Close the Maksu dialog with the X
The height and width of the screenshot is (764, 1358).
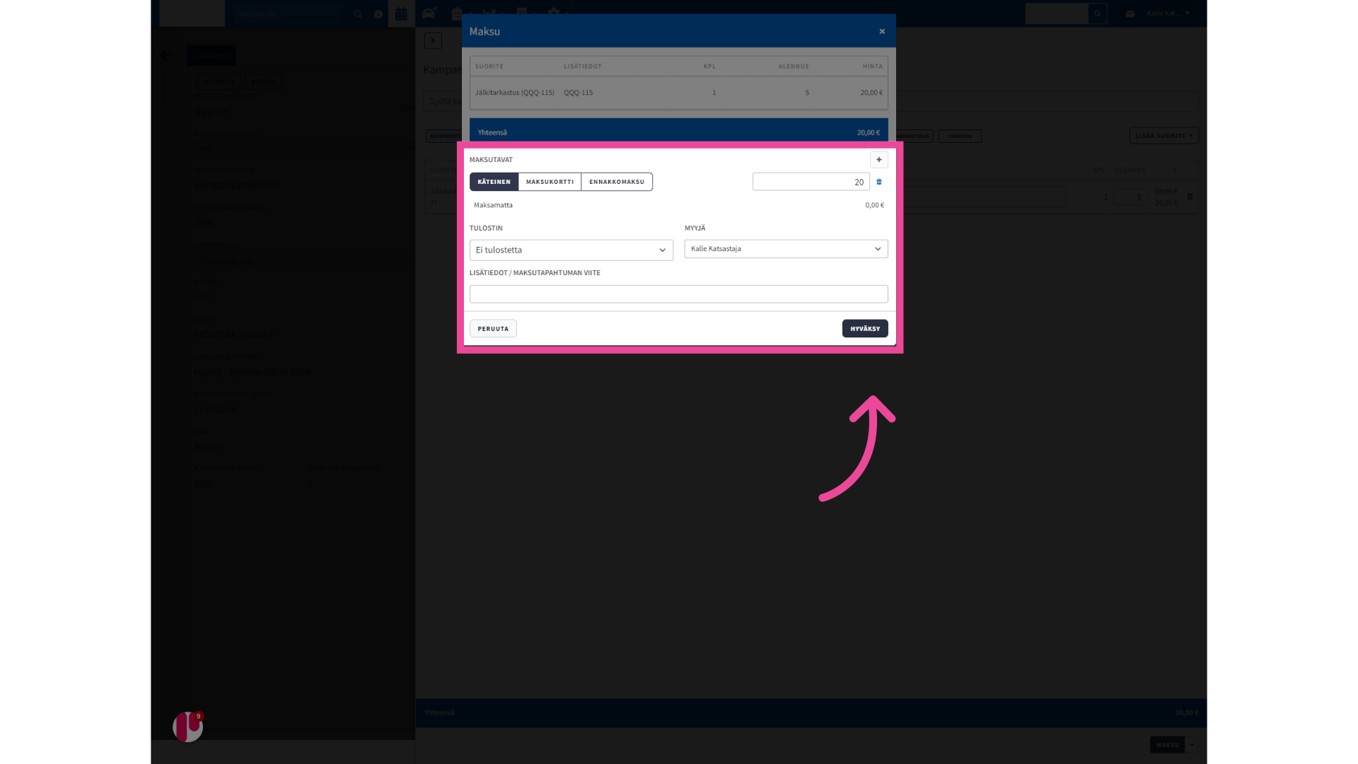click(x=882, y=31)
